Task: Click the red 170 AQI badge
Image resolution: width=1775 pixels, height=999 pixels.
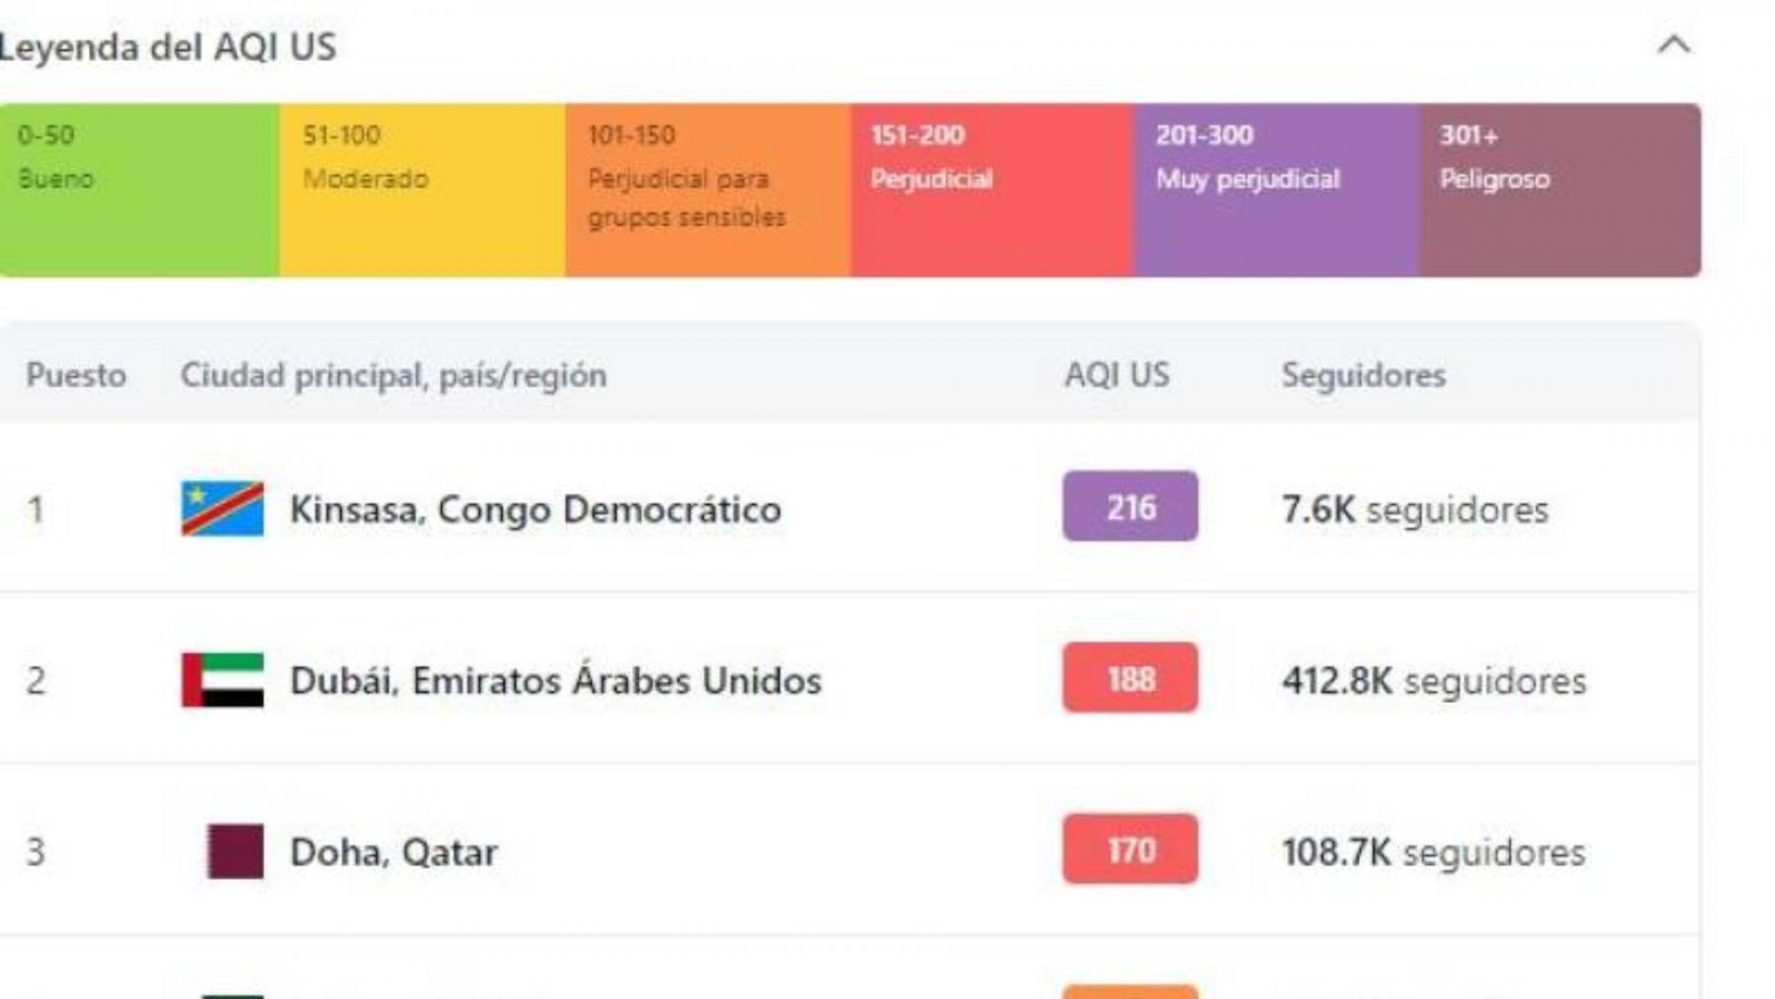Action: pos(1130,849)
